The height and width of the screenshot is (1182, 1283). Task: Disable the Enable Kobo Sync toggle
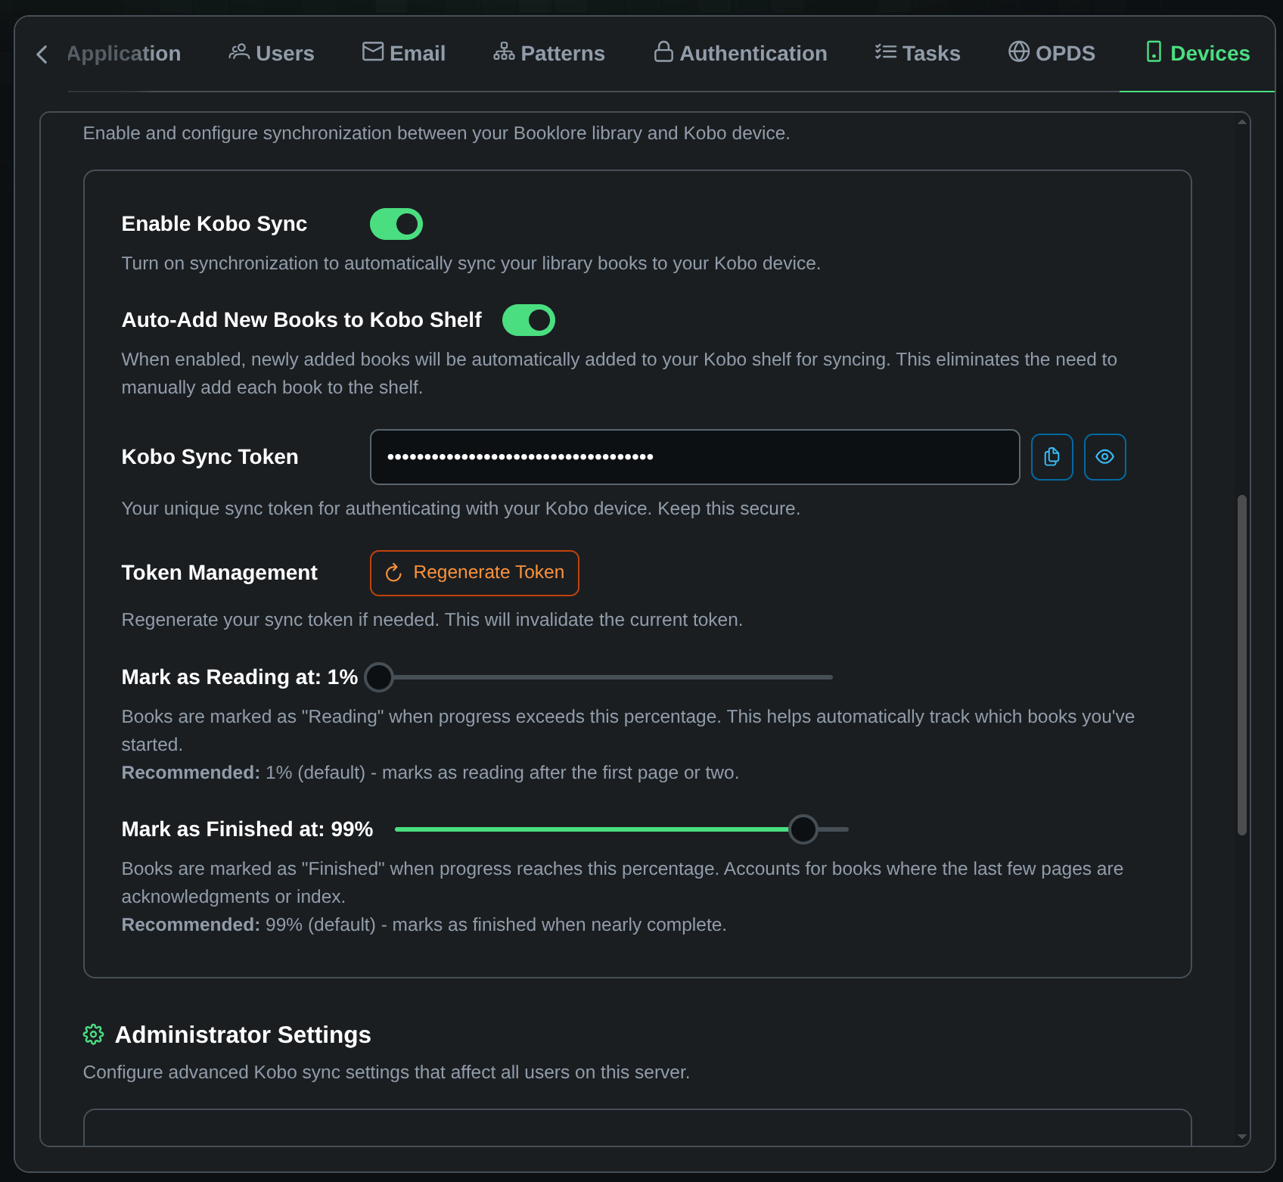coord(396,224)
